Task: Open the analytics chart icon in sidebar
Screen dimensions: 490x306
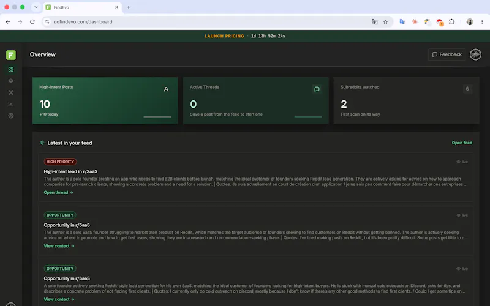Action: (11, 104)
